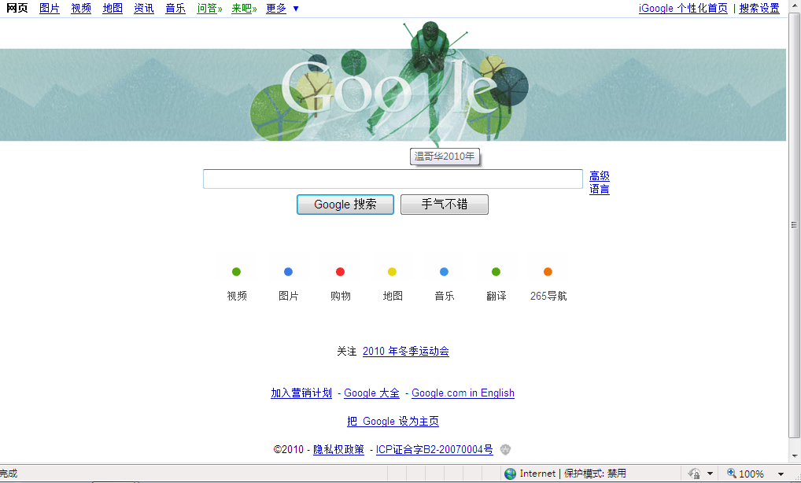Click the shield badge beside ICP license

pyautogui.click(x=505, y=449)
